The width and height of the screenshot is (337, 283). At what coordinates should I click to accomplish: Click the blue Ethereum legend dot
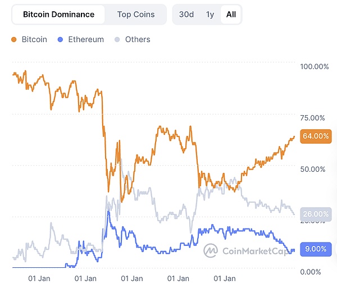[61, 40]
